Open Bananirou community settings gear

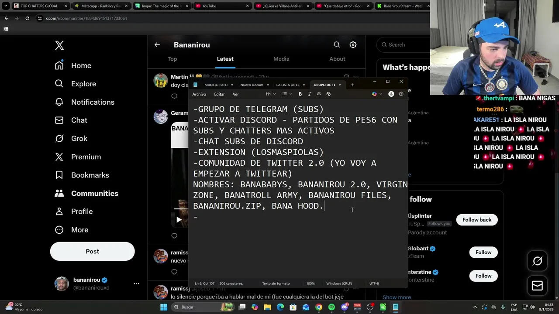(x=353, y=44)
